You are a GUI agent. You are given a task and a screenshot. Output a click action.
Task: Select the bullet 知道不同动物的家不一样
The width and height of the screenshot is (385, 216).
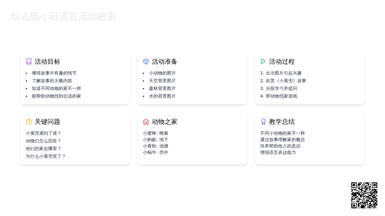tap(56, 88)
